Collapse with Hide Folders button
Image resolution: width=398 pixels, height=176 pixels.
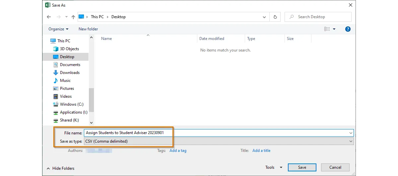[x=61, y=168]
